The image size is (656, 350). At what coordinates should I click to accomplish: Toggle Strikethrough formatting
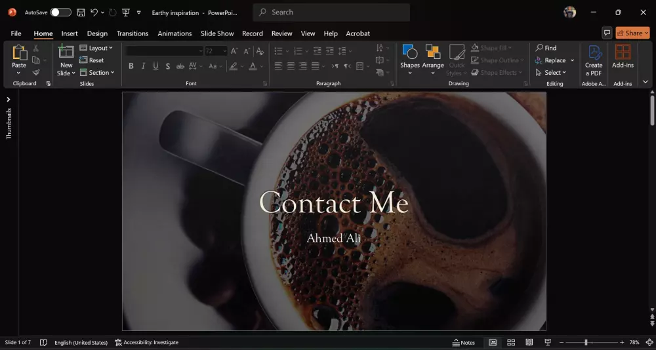(180, 66)
